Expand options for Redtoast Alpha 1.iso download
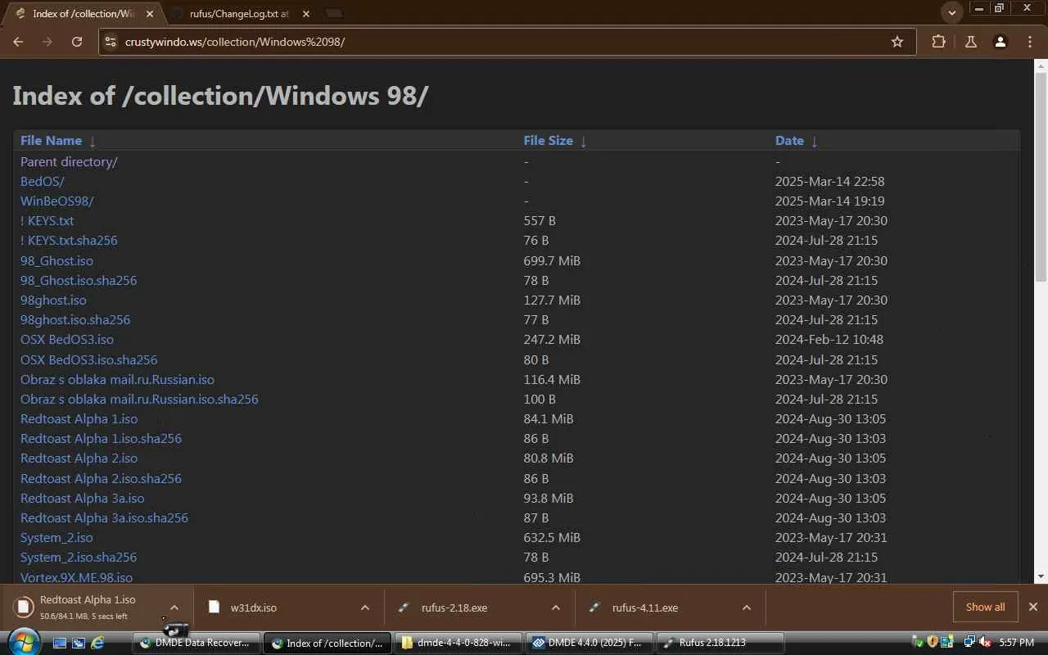This screenshot has width=1048, height=655. pyautogui.click(x=174, y=608)
